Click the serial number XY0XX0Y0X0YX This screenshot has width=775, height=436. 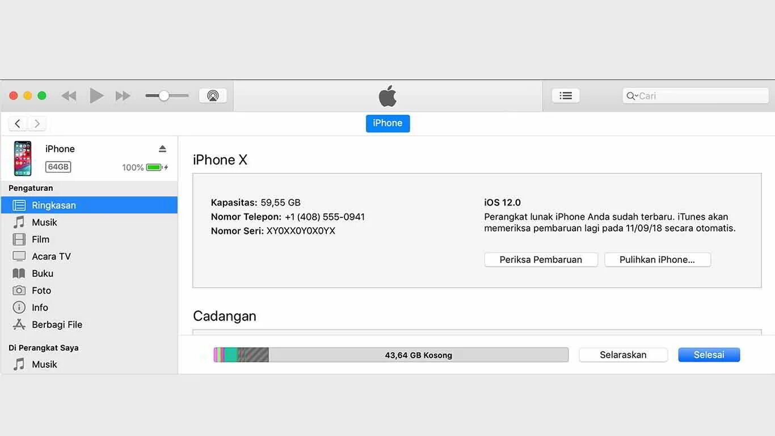301,231
